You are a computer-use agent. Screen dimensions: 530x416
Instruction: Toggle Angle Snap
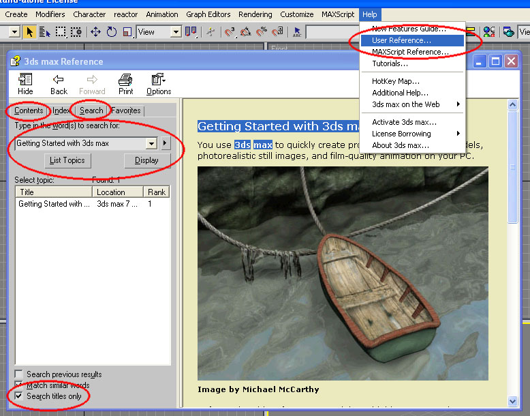(x=246, y=32)
